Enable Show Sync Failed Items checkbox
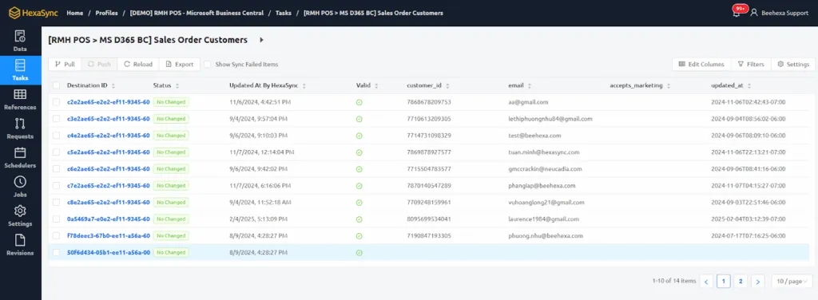 (208, 64)
